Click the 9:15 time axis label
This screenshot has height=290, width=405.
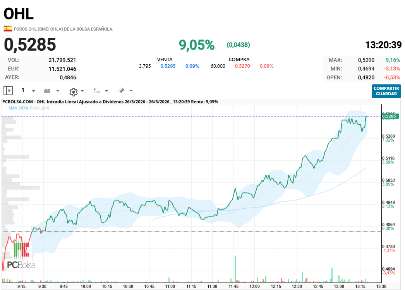coord(21,287)
